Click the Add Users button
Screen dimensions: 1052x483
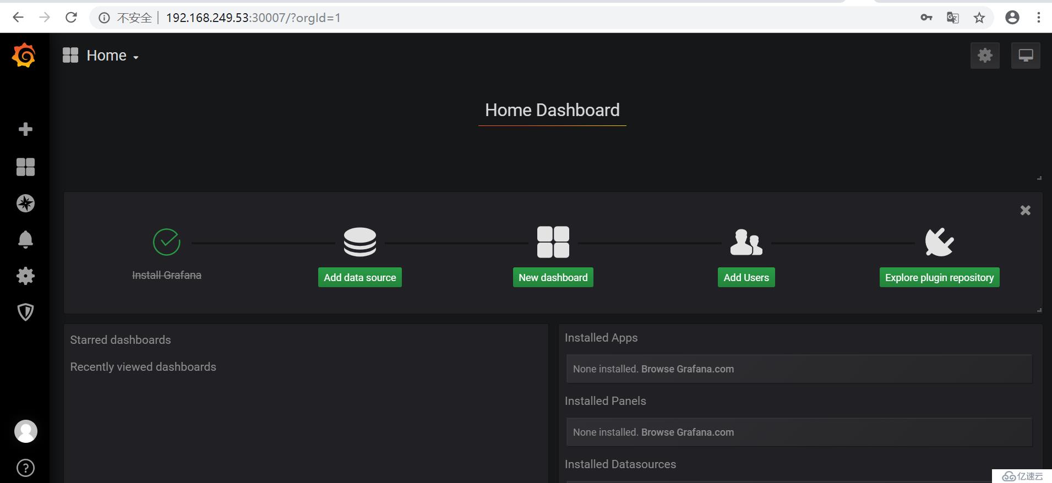(746, 277)
